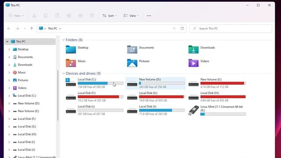281x158 pixels.
Task: Click the Forward navigation arrow
Action: [17, 29]
